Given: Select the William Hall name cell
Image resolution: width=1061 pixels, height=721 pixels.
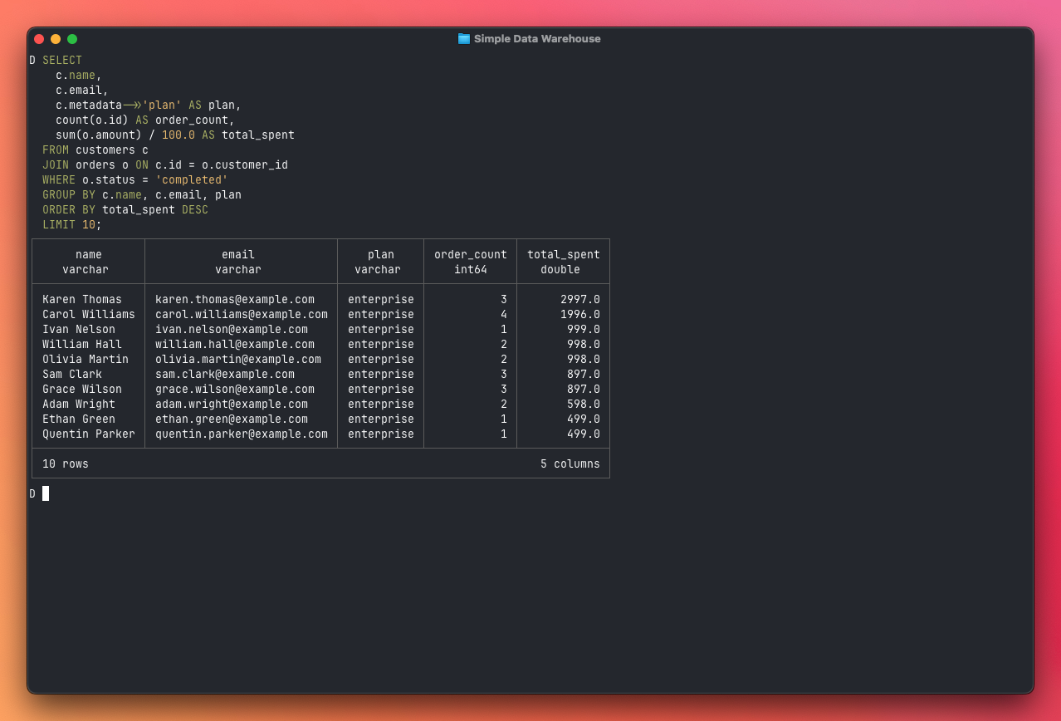Looking at the screenshot, I should pyautogui.click(x=82, y=345).
